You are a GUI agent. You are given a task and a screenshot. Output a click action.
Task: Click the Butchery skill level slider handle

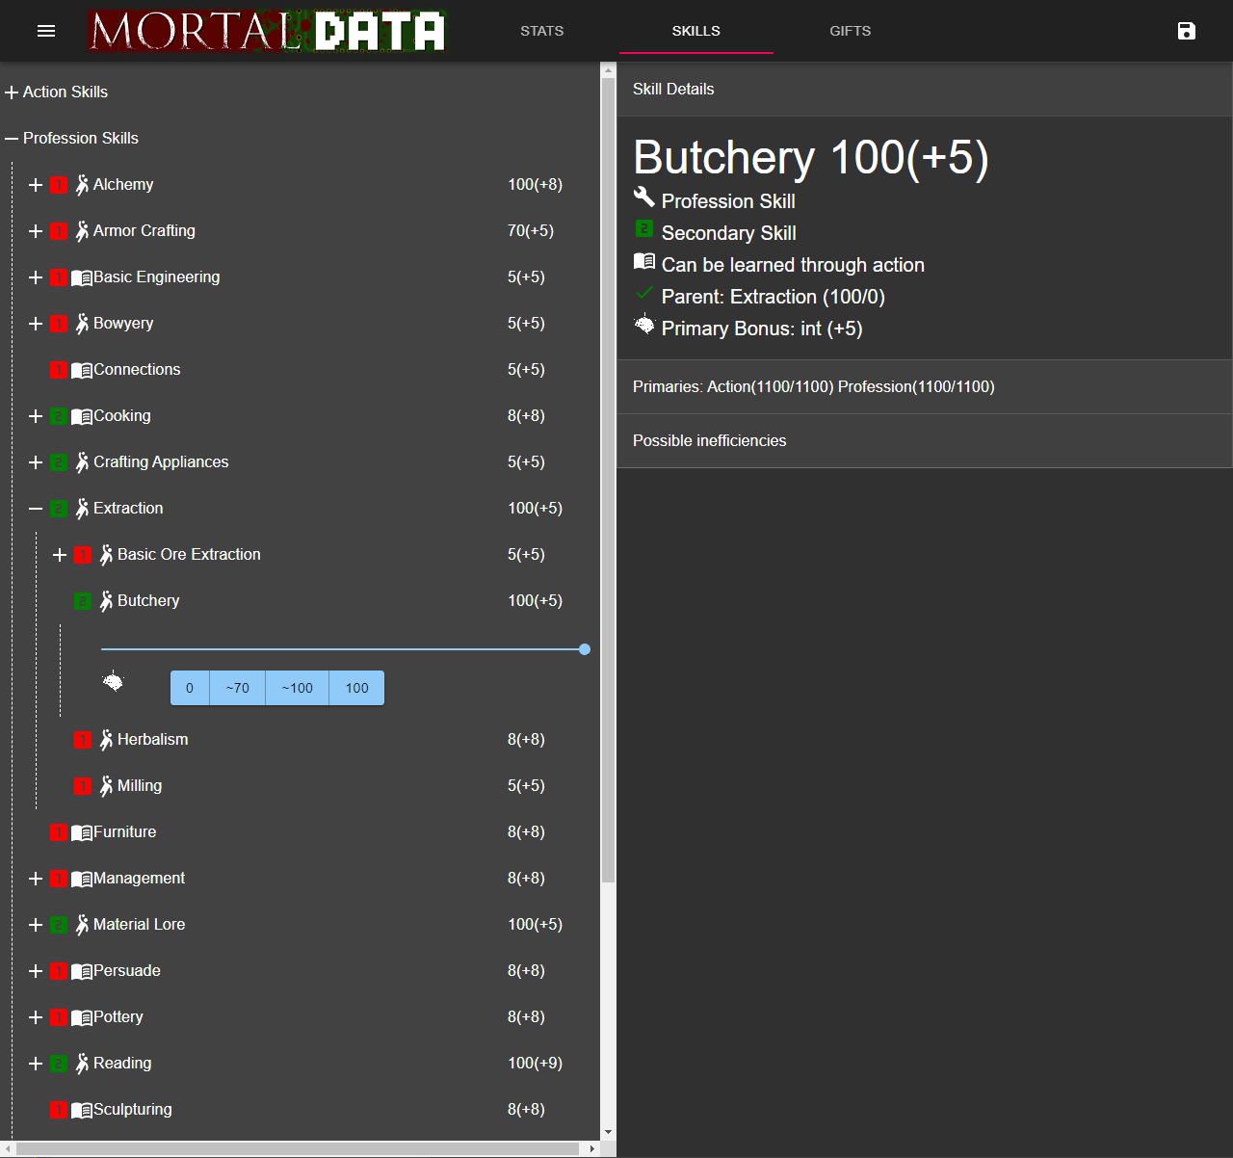coord(585,649)
